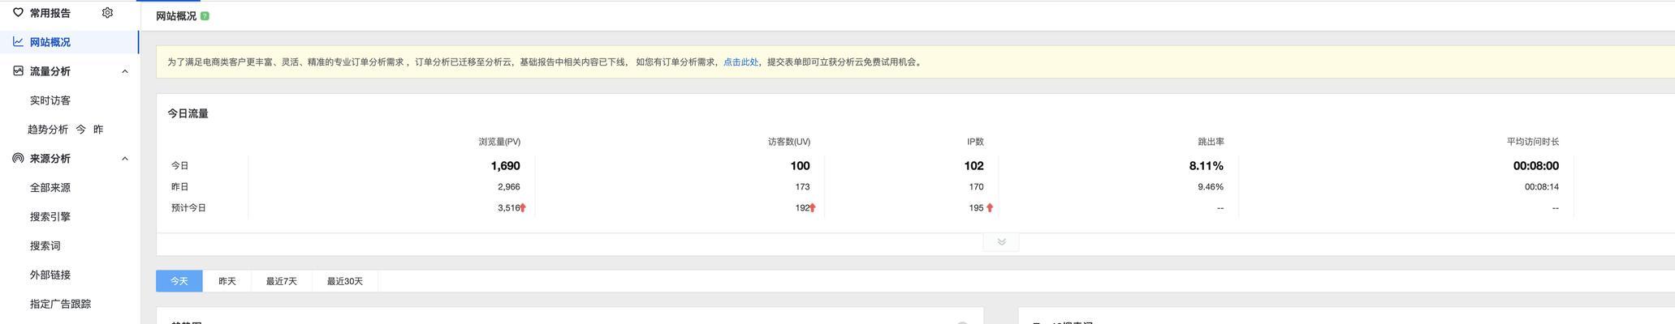Click yesterday's bounce rate 9.46%
Image resolution: width=1675 pixels, height=324 pixels.
click(x=1211, y=187)
